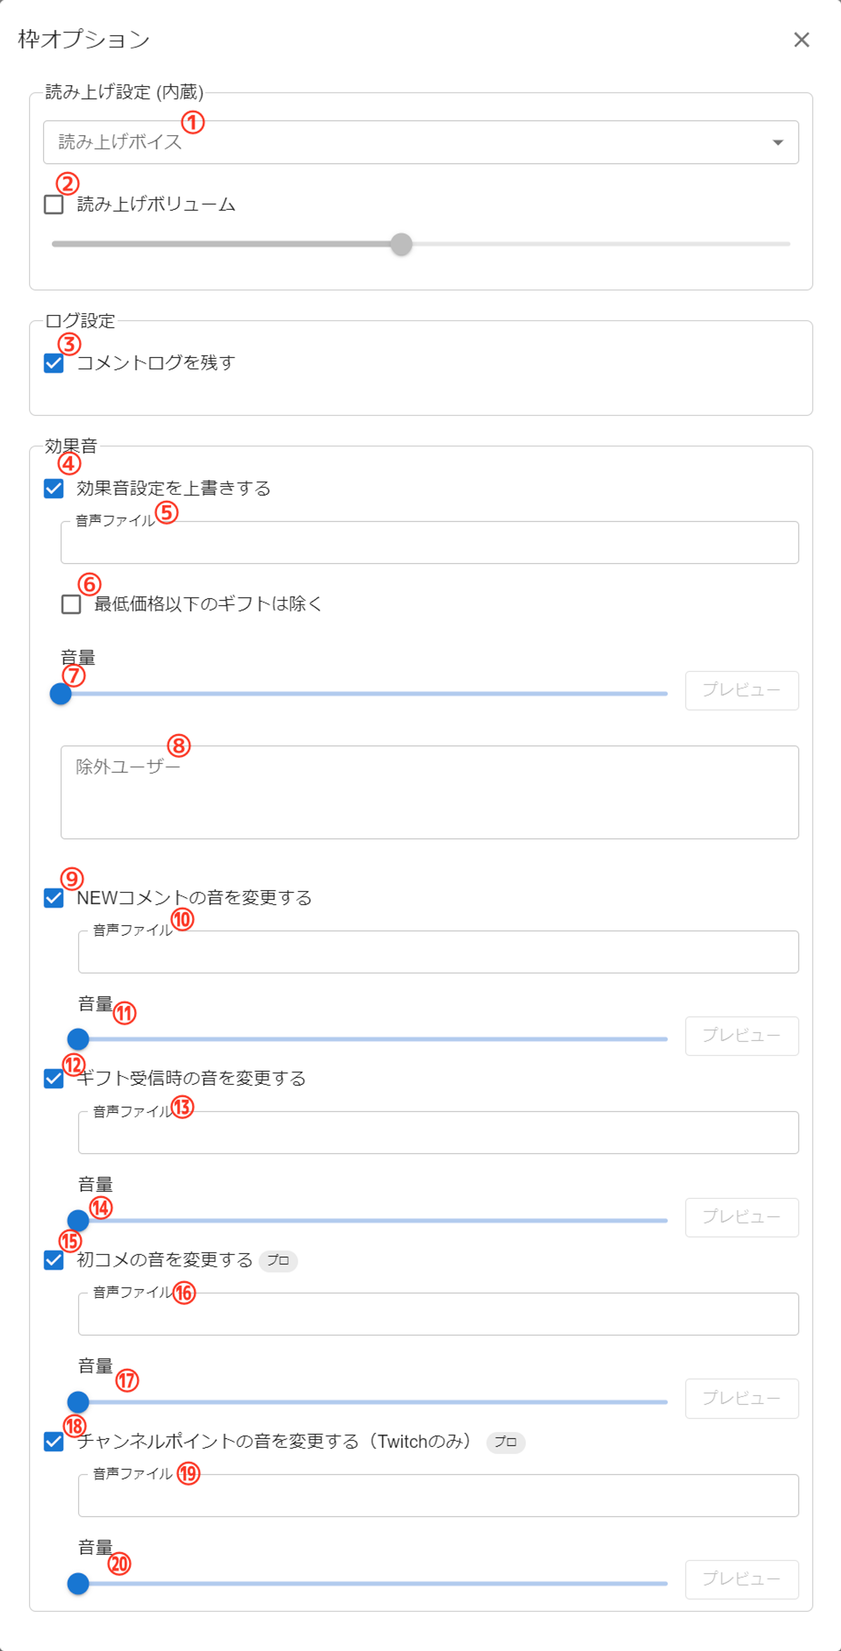The image size is (841, 1651).
Task: Click the 読み上げボリューム slider handle
Action: [x=401, y=244]
